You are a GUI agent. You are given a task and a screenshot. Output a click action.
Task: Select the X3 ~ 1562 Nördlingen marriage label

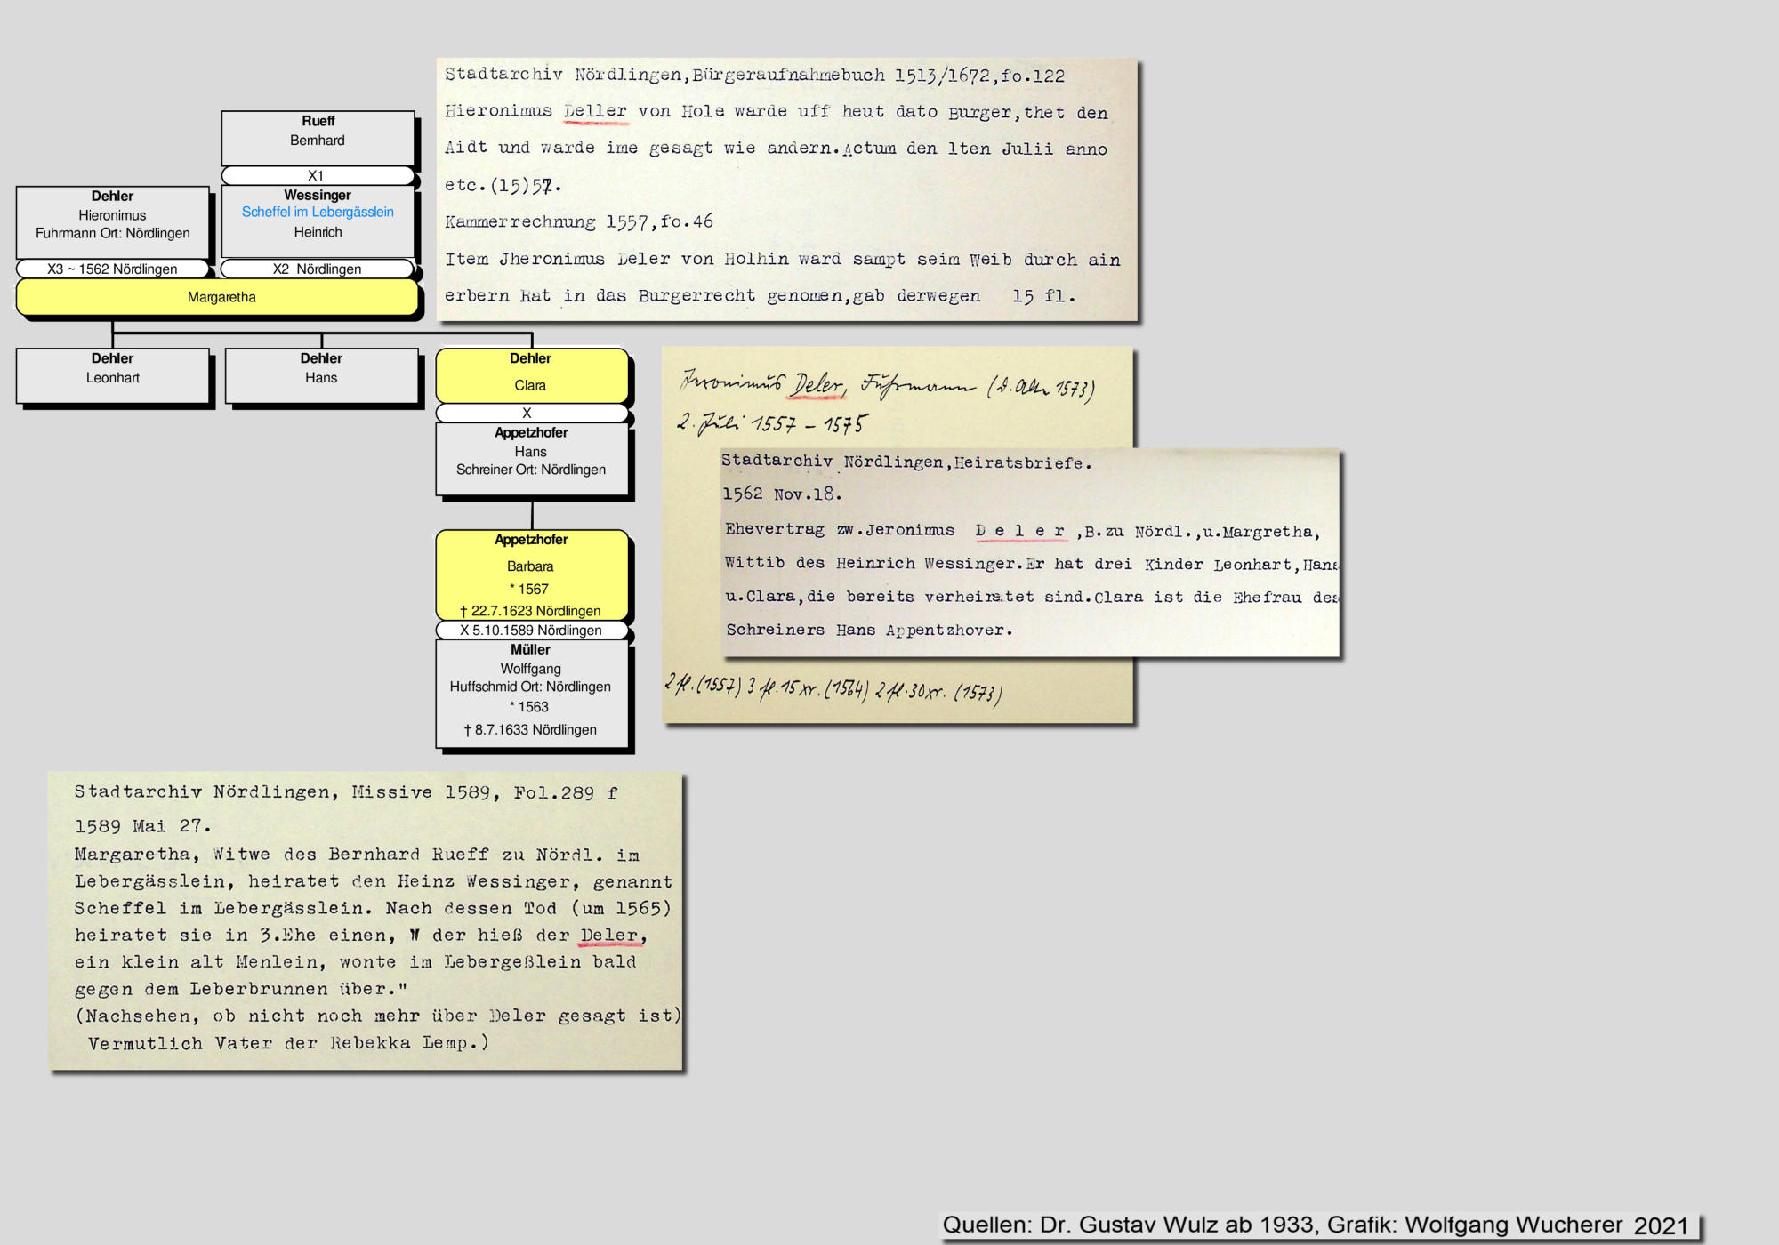coord(112,269)
